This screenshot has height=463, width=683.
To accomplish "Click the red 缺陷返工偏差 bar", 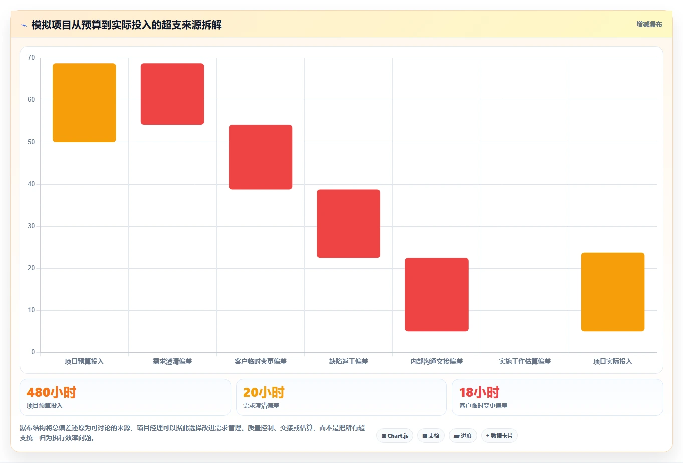I will coord(349,224).
